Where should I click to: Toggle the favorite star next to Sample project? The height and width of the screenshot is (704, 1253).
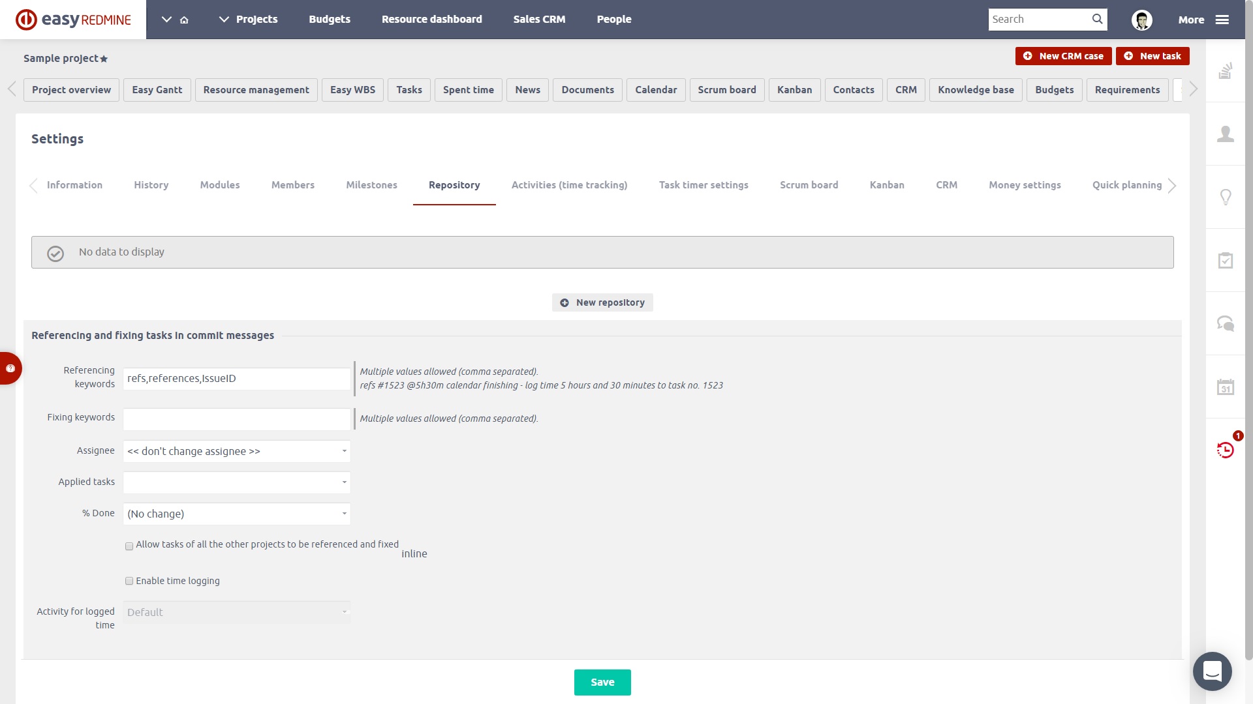tap(103, 59)
